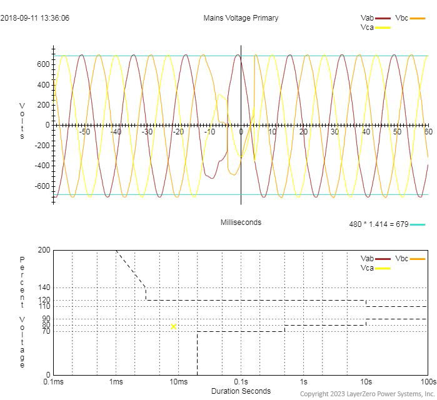Click the cyan 679 reference line swatch
The width and height of the screenshot is (437, 400).
click(418, 224)
